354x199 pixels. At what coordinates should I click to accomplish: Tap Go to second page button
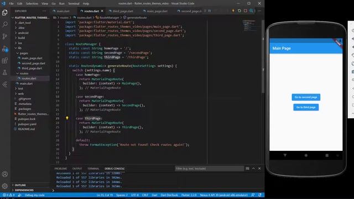point(306,97)
